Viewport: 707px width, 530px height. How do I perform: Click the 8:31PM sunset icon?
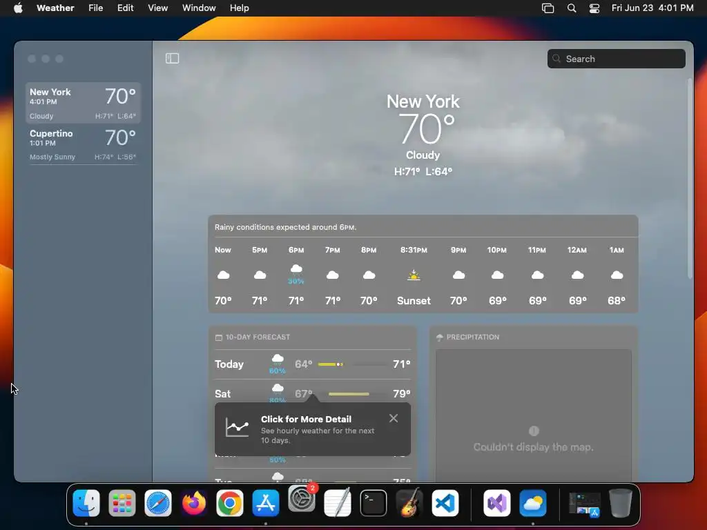(x=414, y=275)
